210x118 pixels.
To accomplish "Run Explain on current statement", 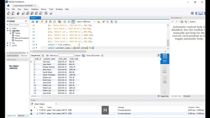I will (x=50, y=22).
